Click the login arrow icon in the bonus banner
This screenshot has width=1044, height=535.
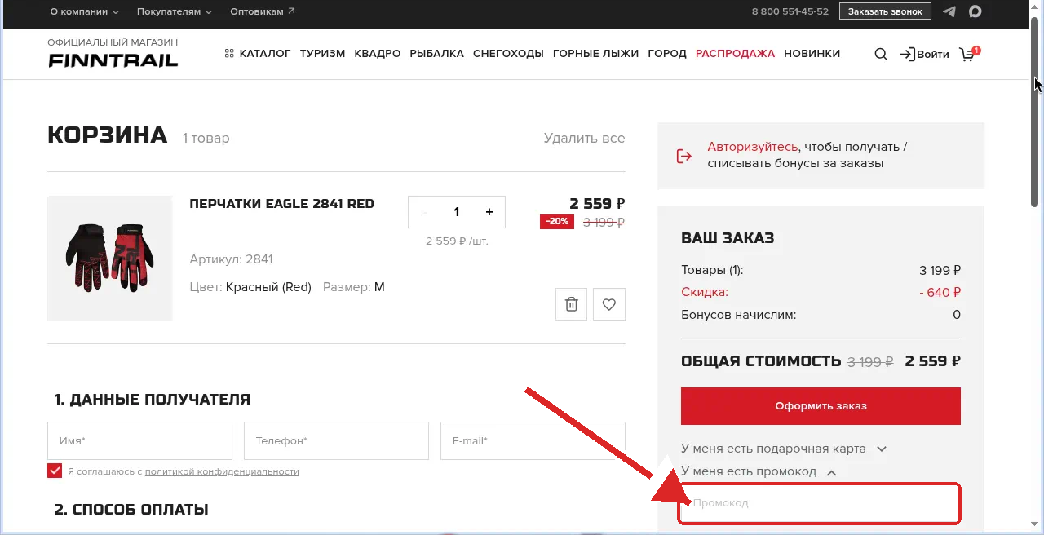pos(684,156)
